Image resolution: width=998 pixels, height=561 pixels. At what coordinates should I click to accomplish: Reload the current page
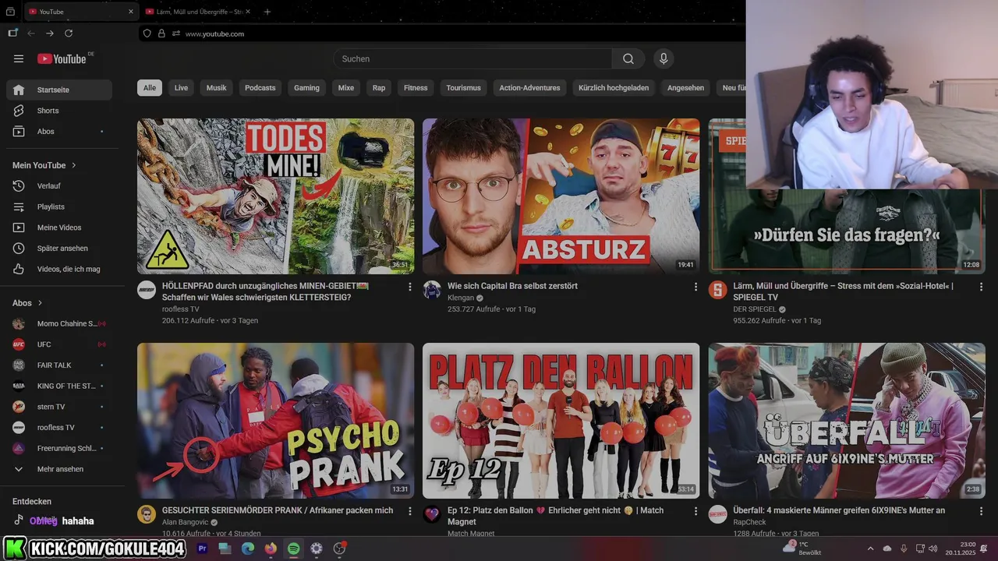click(x=69, y=34)
